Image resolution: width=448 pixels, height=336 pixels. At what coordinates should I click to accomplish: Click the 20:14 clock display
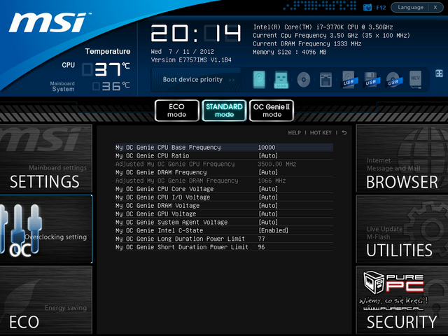[x=196, y=34]
